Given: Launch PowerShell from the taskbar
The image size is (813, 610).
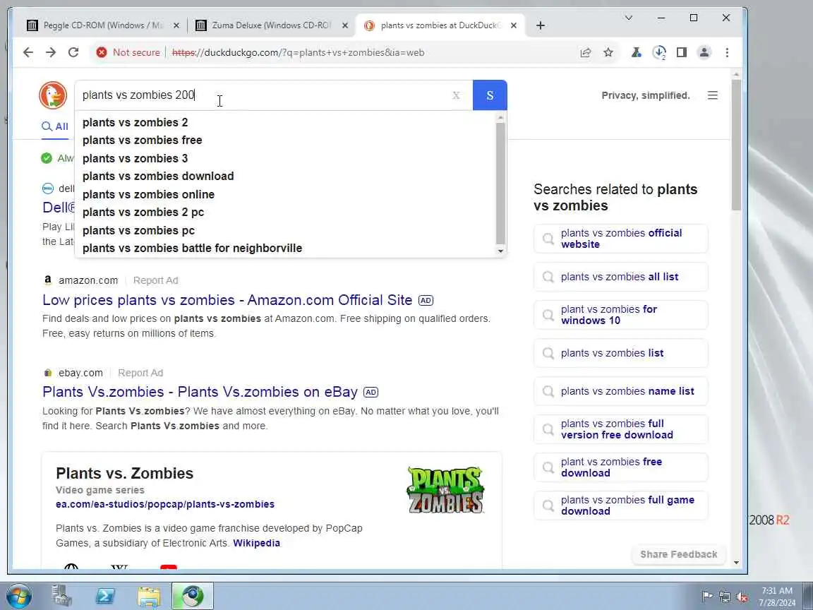Looking at the screenshot, I should point(106,596).
